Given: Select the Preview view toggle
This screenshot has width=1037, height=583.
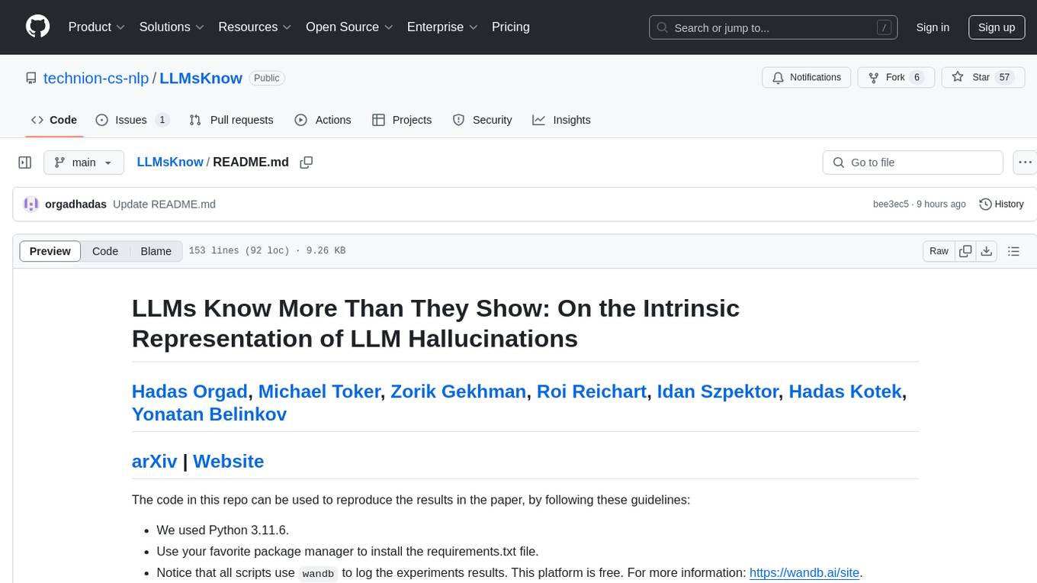Looking at the screenshot, I should coord(50,251).
